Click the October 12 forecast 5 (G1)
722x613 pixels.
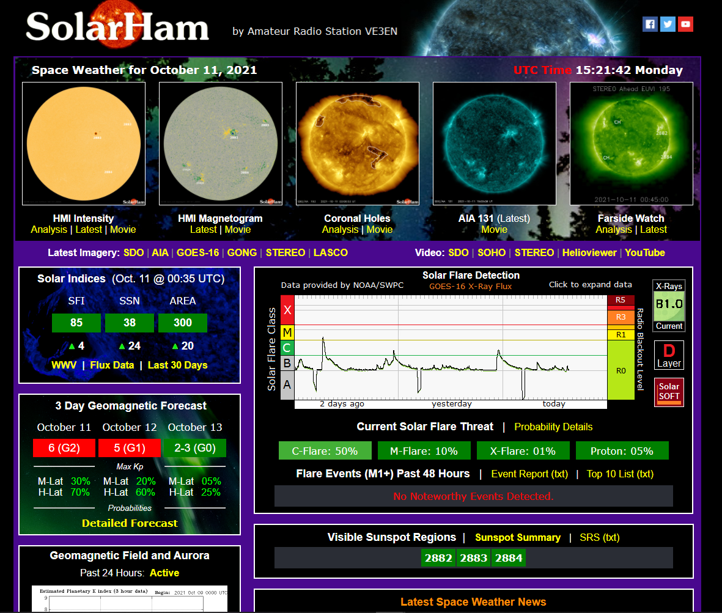pos(130,448)
